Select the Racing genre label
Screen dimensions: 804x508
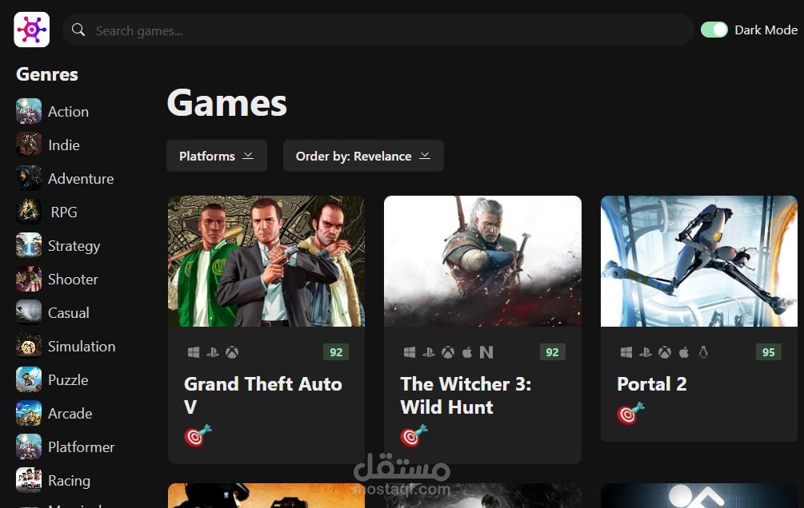click(70, 482)
